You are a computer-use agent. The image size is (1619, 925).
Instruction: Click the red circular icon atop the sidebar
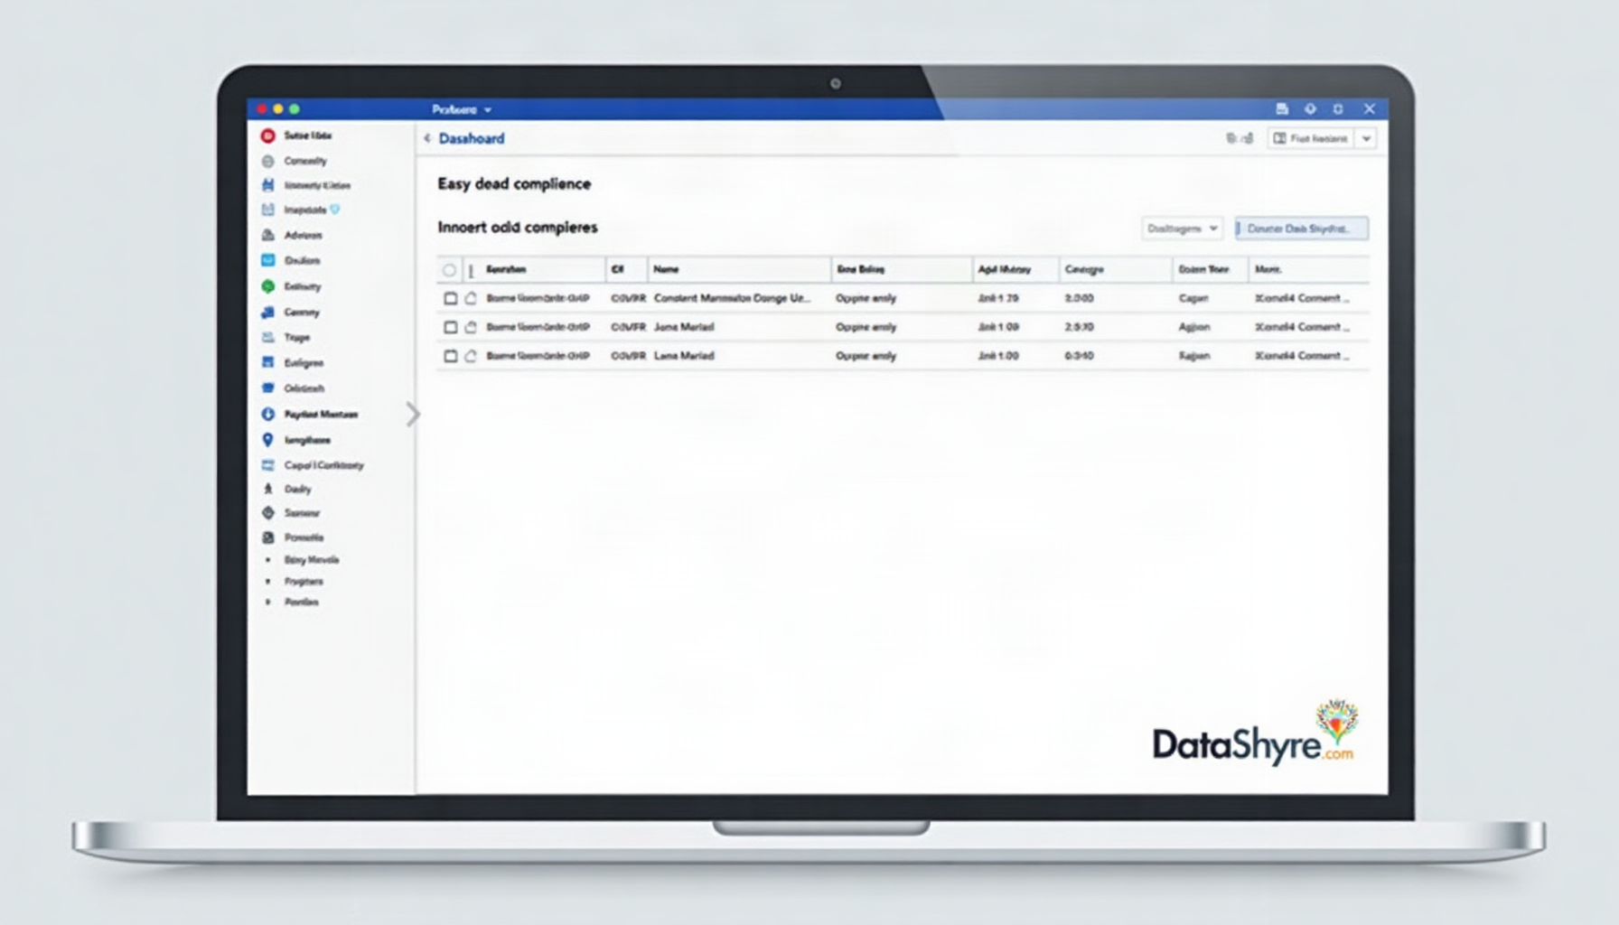(x=267, y=135)
